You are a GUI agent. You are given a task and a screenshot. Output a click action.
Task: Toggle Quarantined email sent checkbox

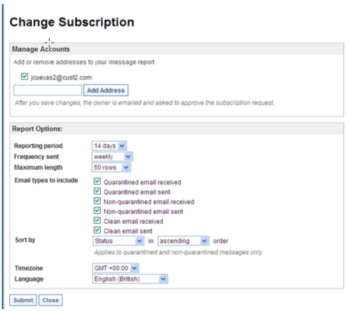pyautogui.click(x=97, y=192)
